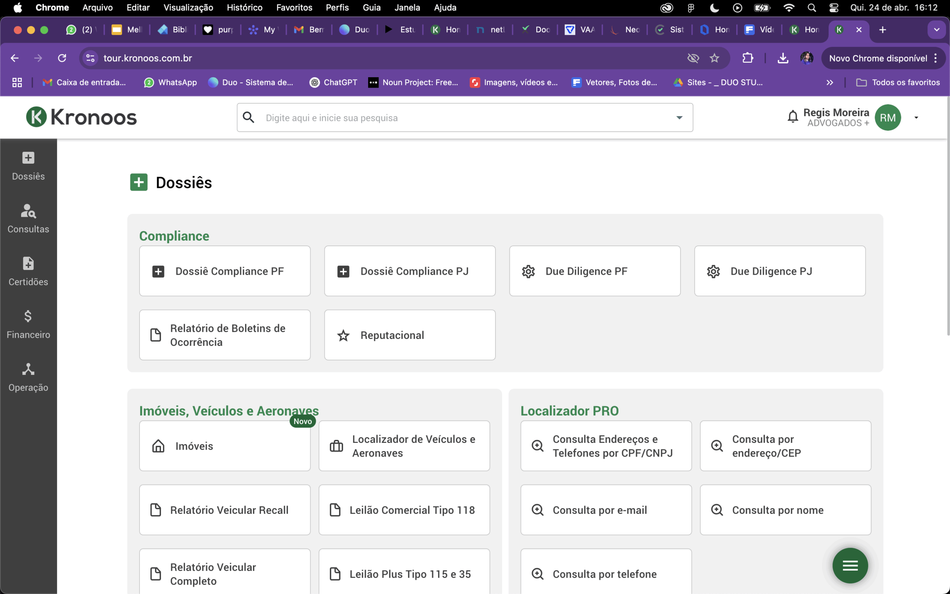Screen dimensions: 950x594
Task: Click the Kronoos search input field
Action: pyautogui.click(x=463, y=118)
